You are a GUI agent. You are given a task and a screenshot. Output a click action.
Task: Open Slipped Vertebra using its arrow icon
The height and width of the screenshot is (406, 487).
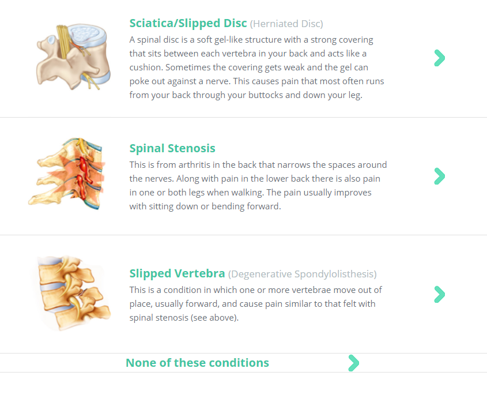(x=439, y=294)
